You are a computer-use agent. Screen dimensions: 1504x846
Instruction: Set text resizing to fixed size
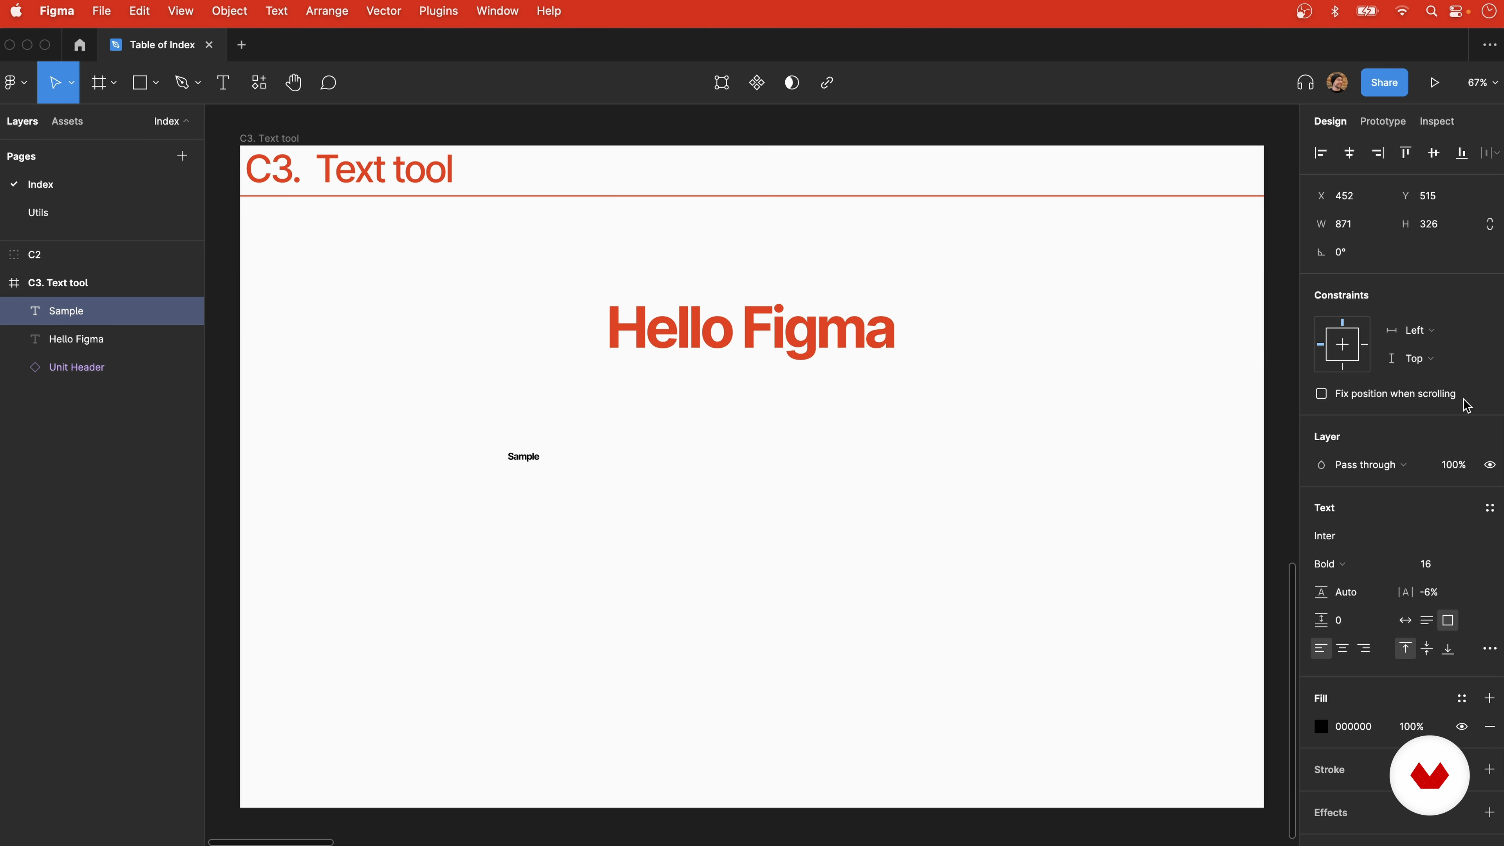tap(1448, 621)
